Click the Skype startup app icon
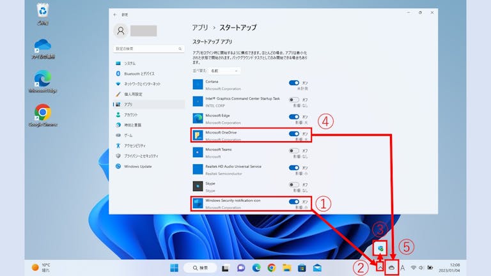Viewport: 491px width, 276px height. 198,186
